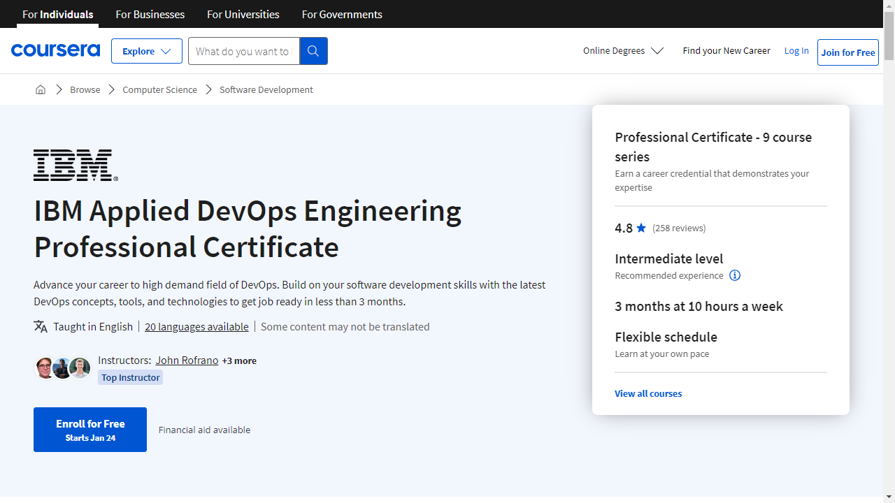This screenshot has height=503, width=895.
Task: Switch to For Businesses tab
Action: (x=150, y=14)
